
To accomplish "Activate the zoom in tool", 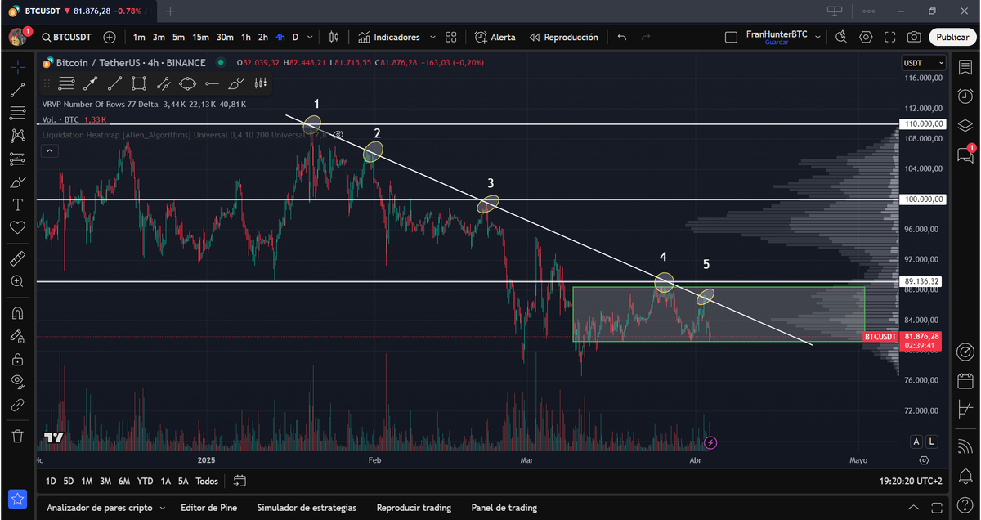I will (x=17, y=281).
